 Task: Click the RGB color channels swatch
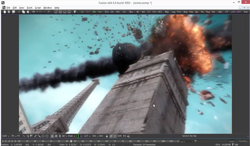pos(78,136)
